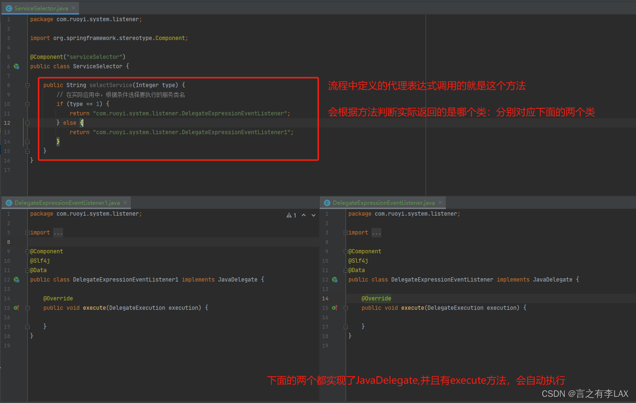636x403 pixels.
Task: Click fold end marker at line 14 in ServiceSelector
Action: tap(27, 142)
